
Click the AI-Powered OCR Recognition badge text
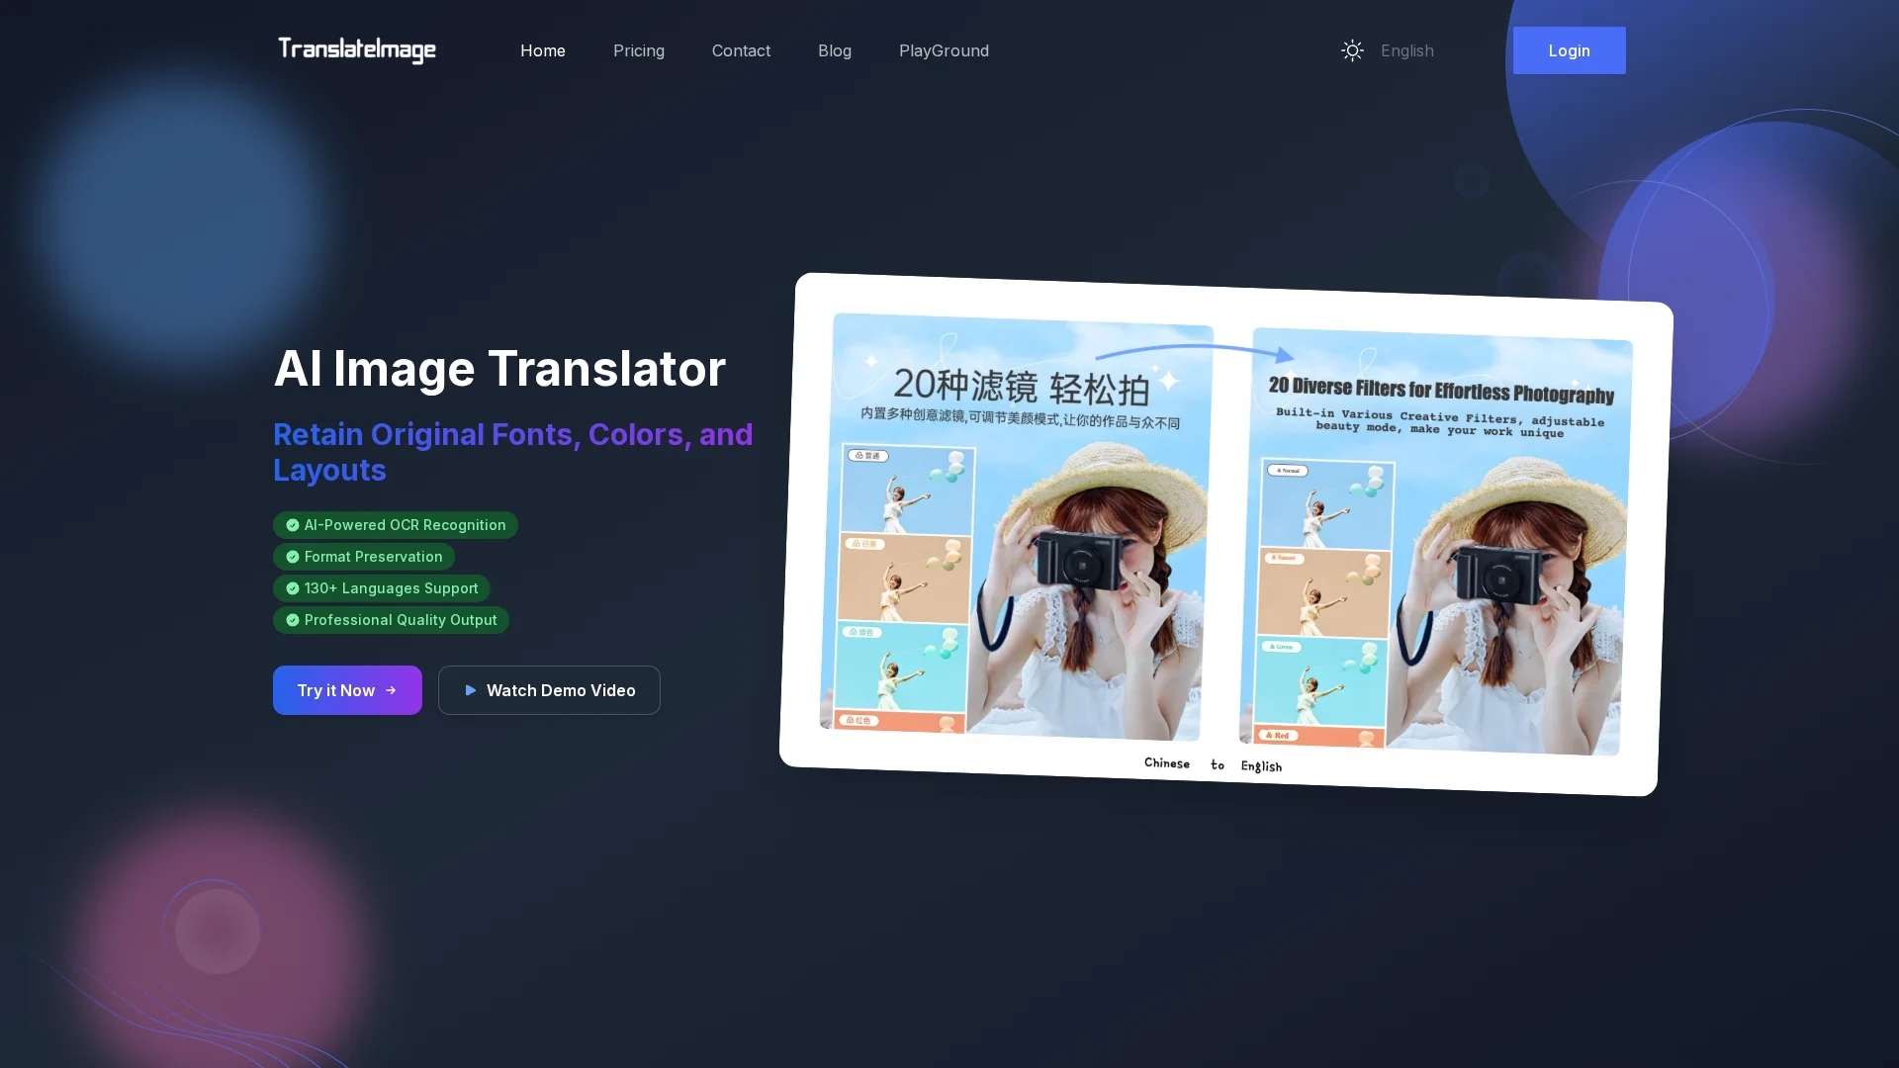(405, 525)
